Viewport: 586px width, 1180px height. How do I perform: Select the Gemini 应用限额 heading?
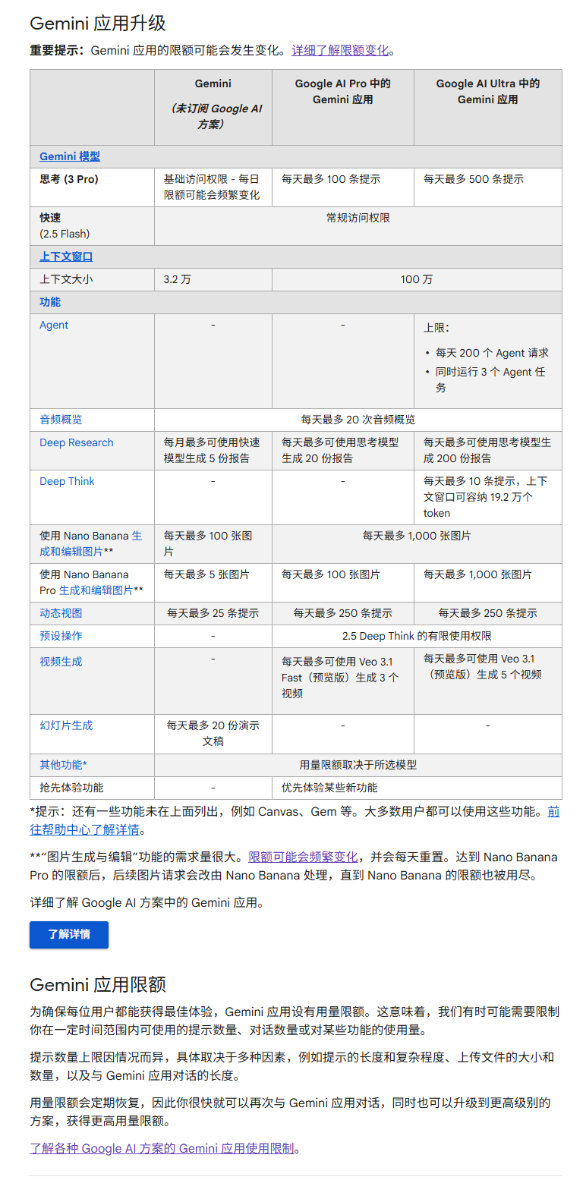pos(98,985)
